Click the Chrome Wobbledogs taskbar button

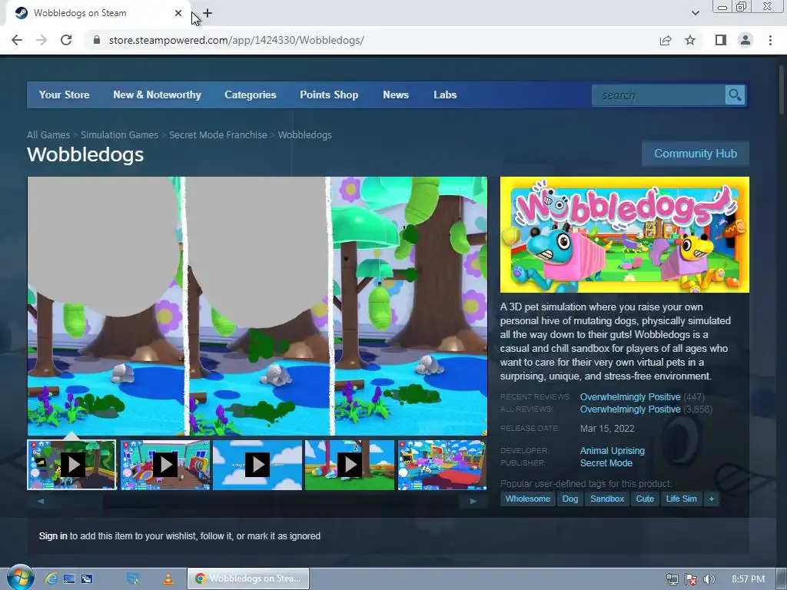(248, 578)
